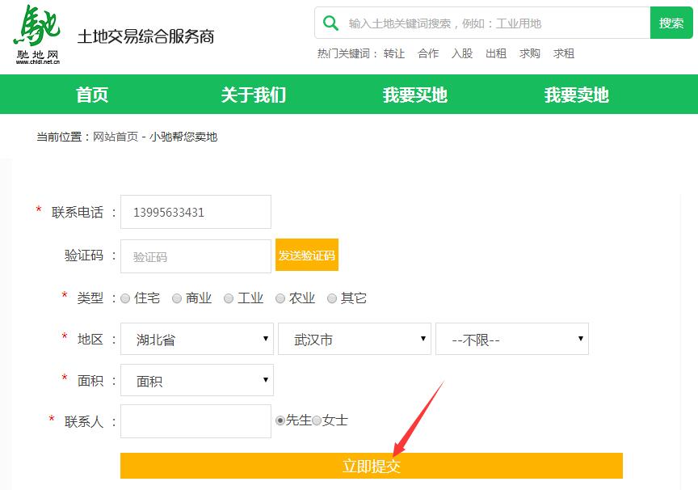Select 农业 land type radio

click(280, 298)
